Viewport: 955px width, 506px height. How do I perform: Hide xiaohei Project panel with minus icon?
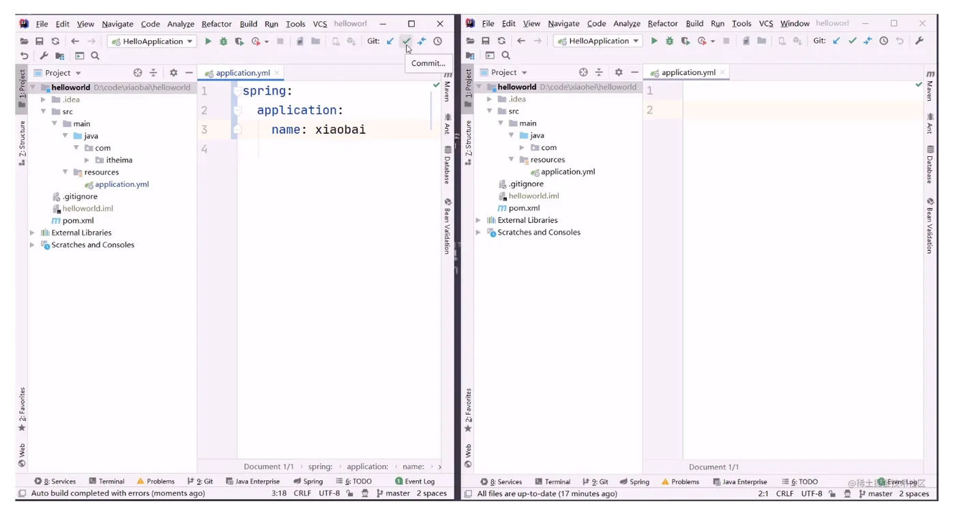tap(634, 72)
